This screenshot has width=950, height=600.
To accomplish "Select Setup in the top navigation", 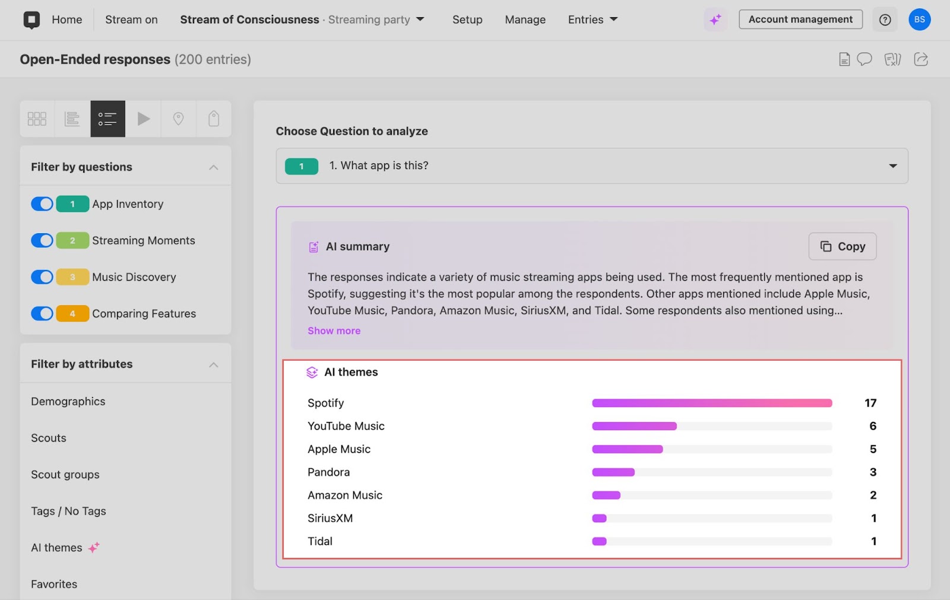I will (x=467, y=19).
